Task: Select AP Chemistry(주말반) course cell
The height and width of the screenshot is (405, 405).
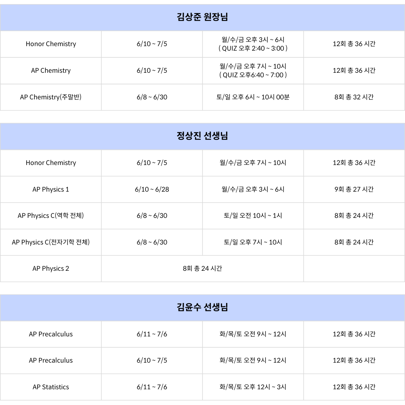Action: coord(51,97)
